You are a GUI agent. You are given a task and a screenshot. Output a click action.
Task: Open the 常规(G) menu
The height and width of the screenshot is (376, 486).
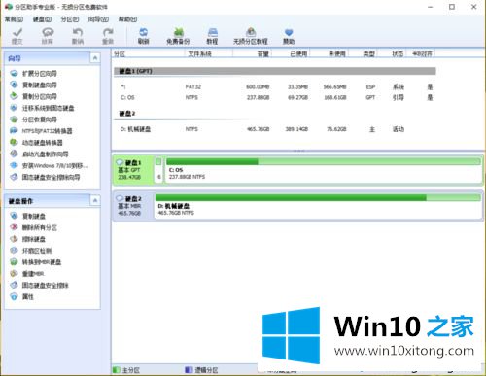(x=14, y=19)
